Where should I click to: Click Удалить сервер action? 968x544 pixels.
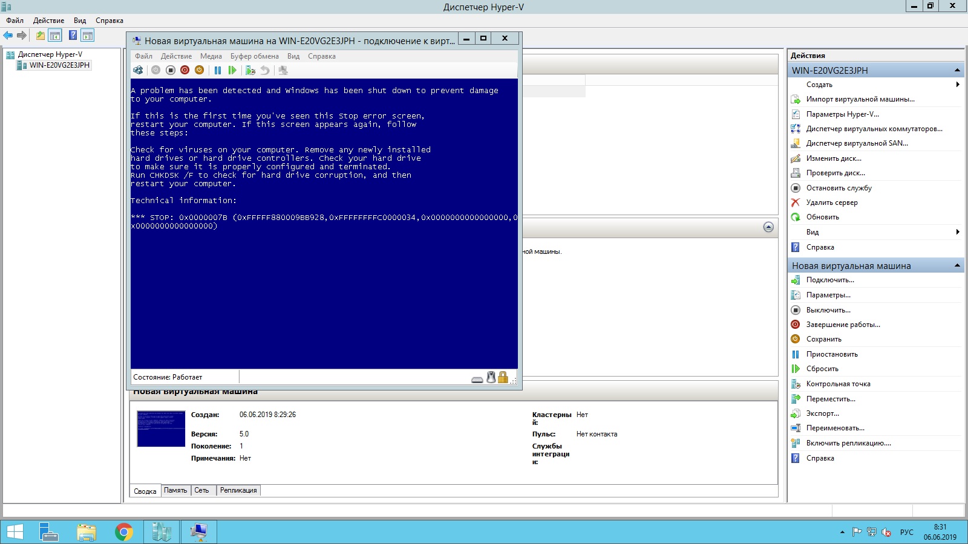point(832,202)
